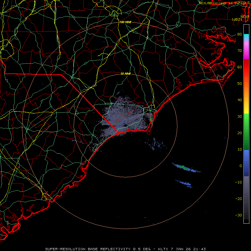
Task: Click the 30 value on dBZ scale
Action: pos(240,116)
